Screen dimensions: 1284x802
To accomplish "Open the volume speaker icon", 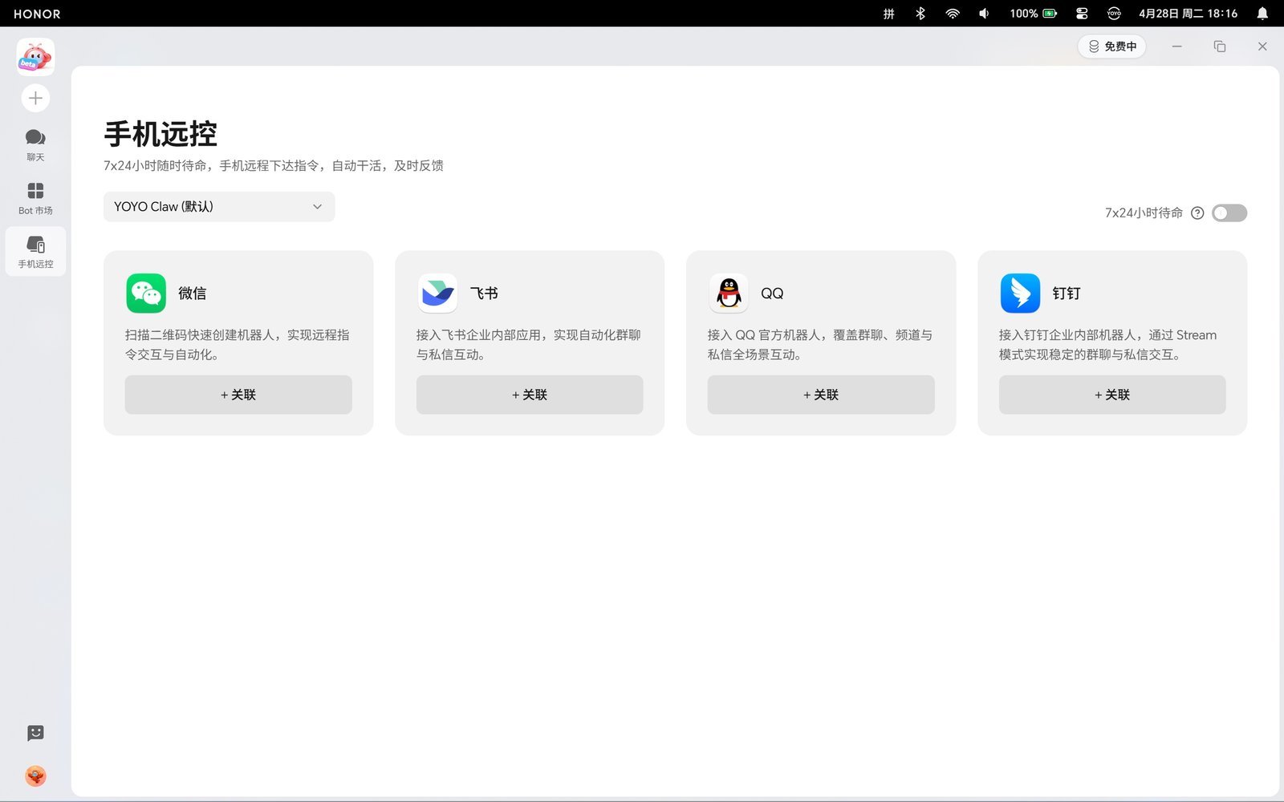I will [x=984, y=14].
